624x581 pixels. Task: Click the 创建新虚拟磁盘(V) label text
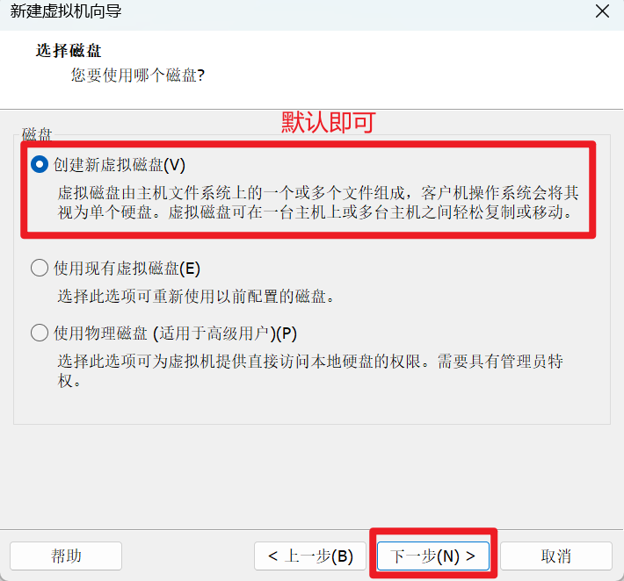[x=120, y=164]
